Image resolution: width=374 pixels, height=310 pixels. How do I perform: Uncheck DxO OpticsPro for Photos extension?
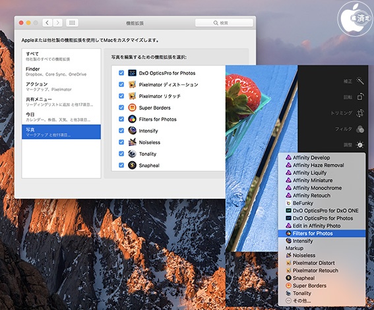tap(121, 73)
